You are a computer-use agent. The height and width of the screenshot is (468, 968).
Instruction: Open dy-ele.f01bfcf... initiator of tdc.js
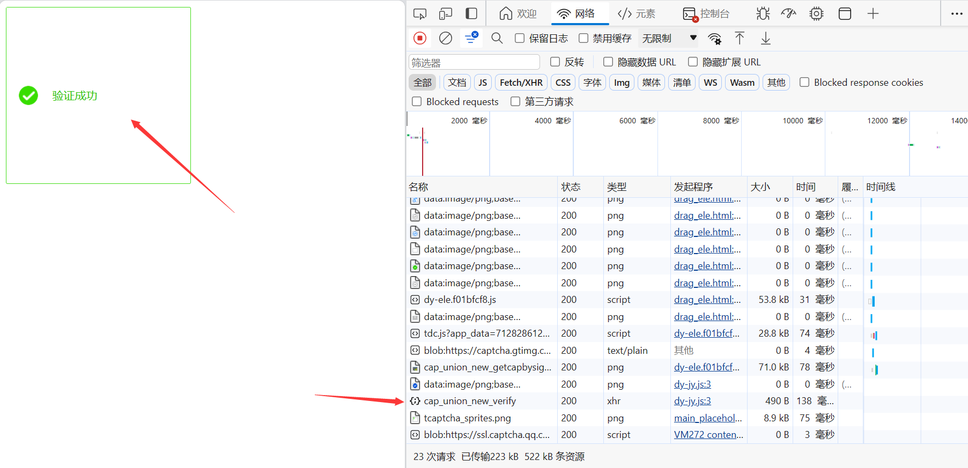(707, 333)
